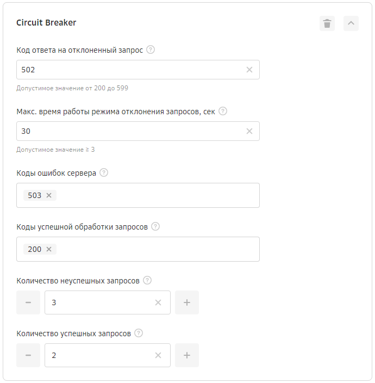Image resolution: width=375 pixels, height=383 pixels.
Task: Increase the number of успешных запросов
Action: [x=187, y=355]
